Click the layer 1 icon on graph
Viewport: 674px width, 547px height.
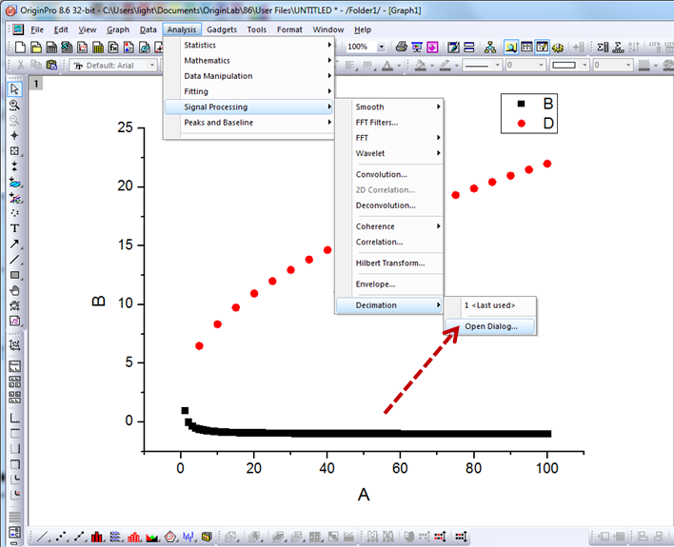[x=36, y=84]
